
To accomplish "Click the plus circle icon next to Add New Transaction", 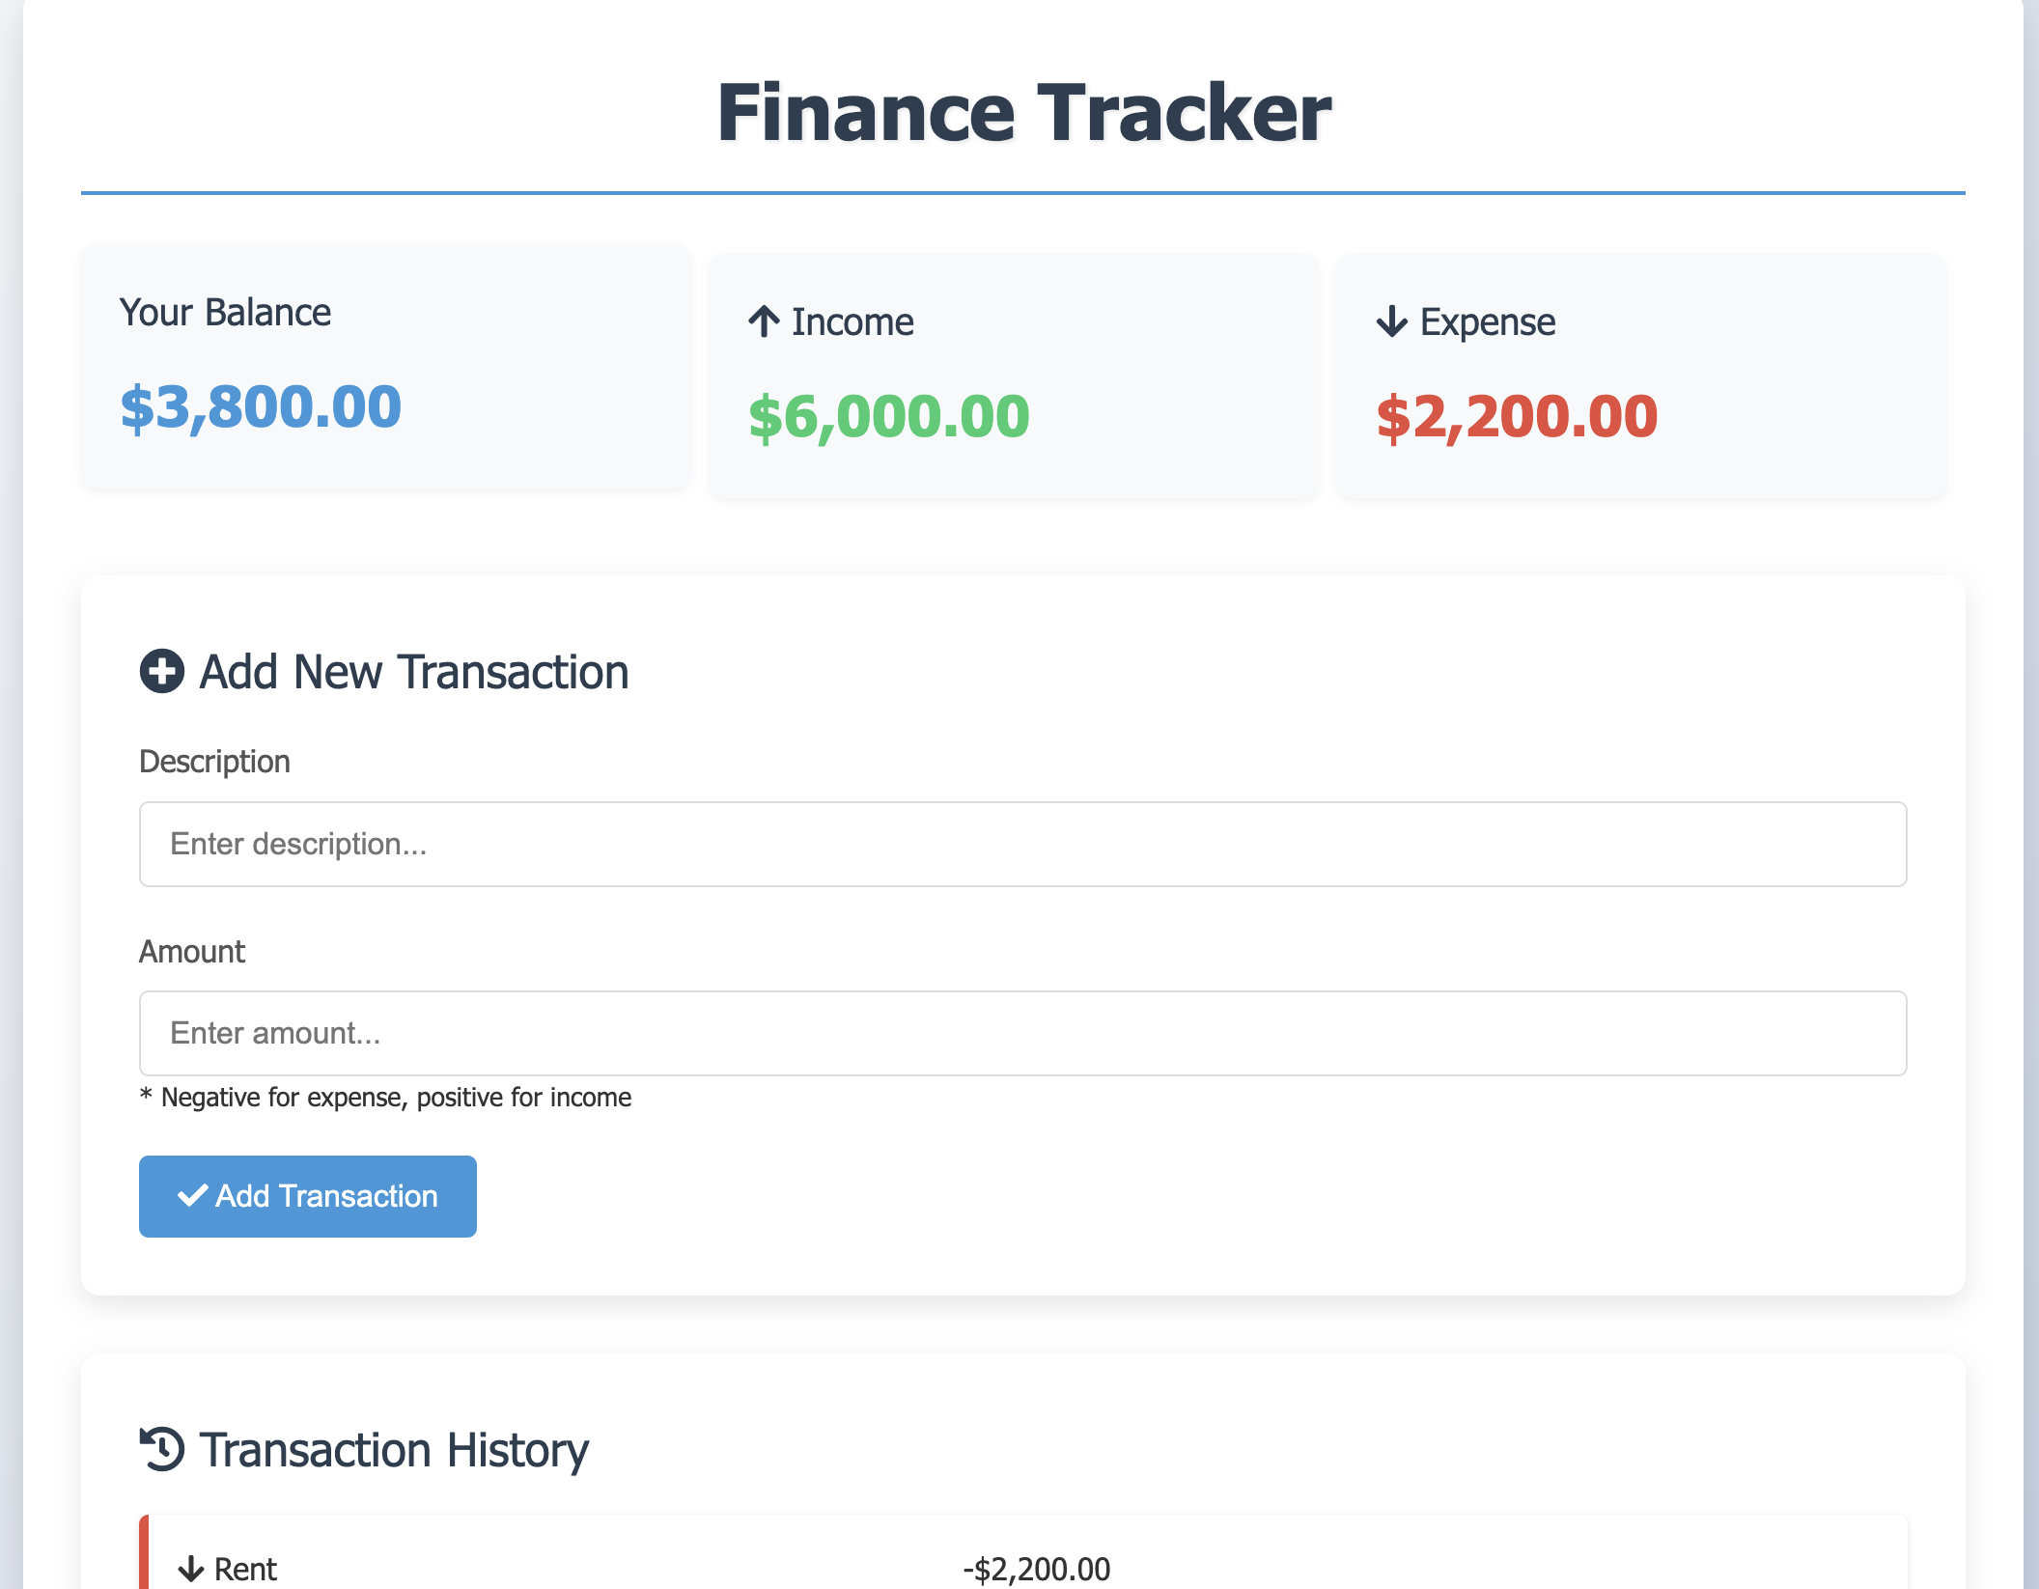I will [162, 671].
